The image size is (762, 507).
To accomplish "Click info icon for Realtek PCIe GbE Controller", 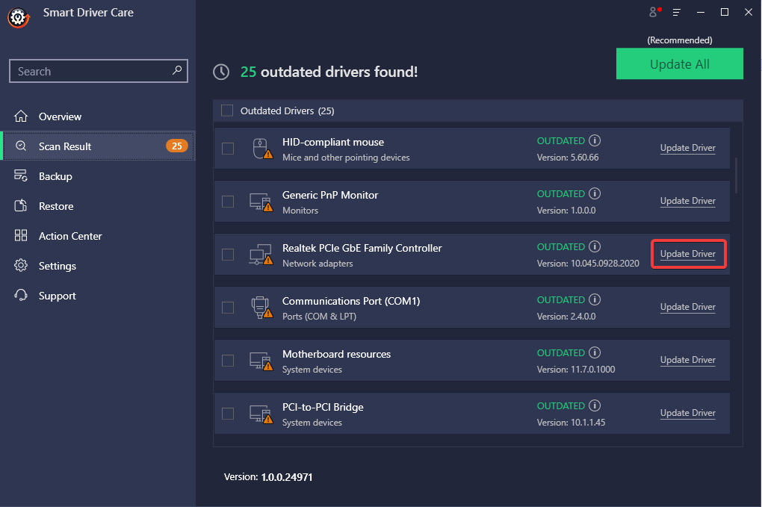I will click(595, 246).
